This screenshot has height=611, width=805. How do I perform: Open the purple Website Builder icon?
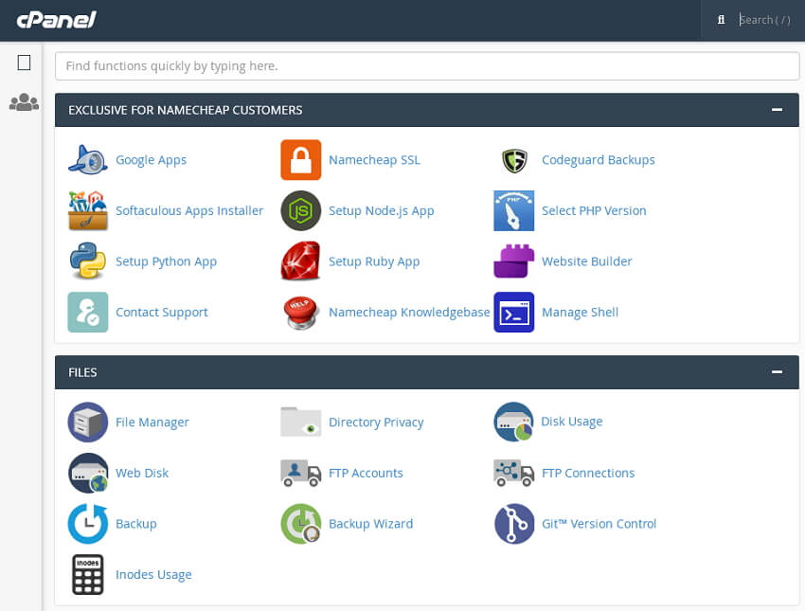point(514,261)
